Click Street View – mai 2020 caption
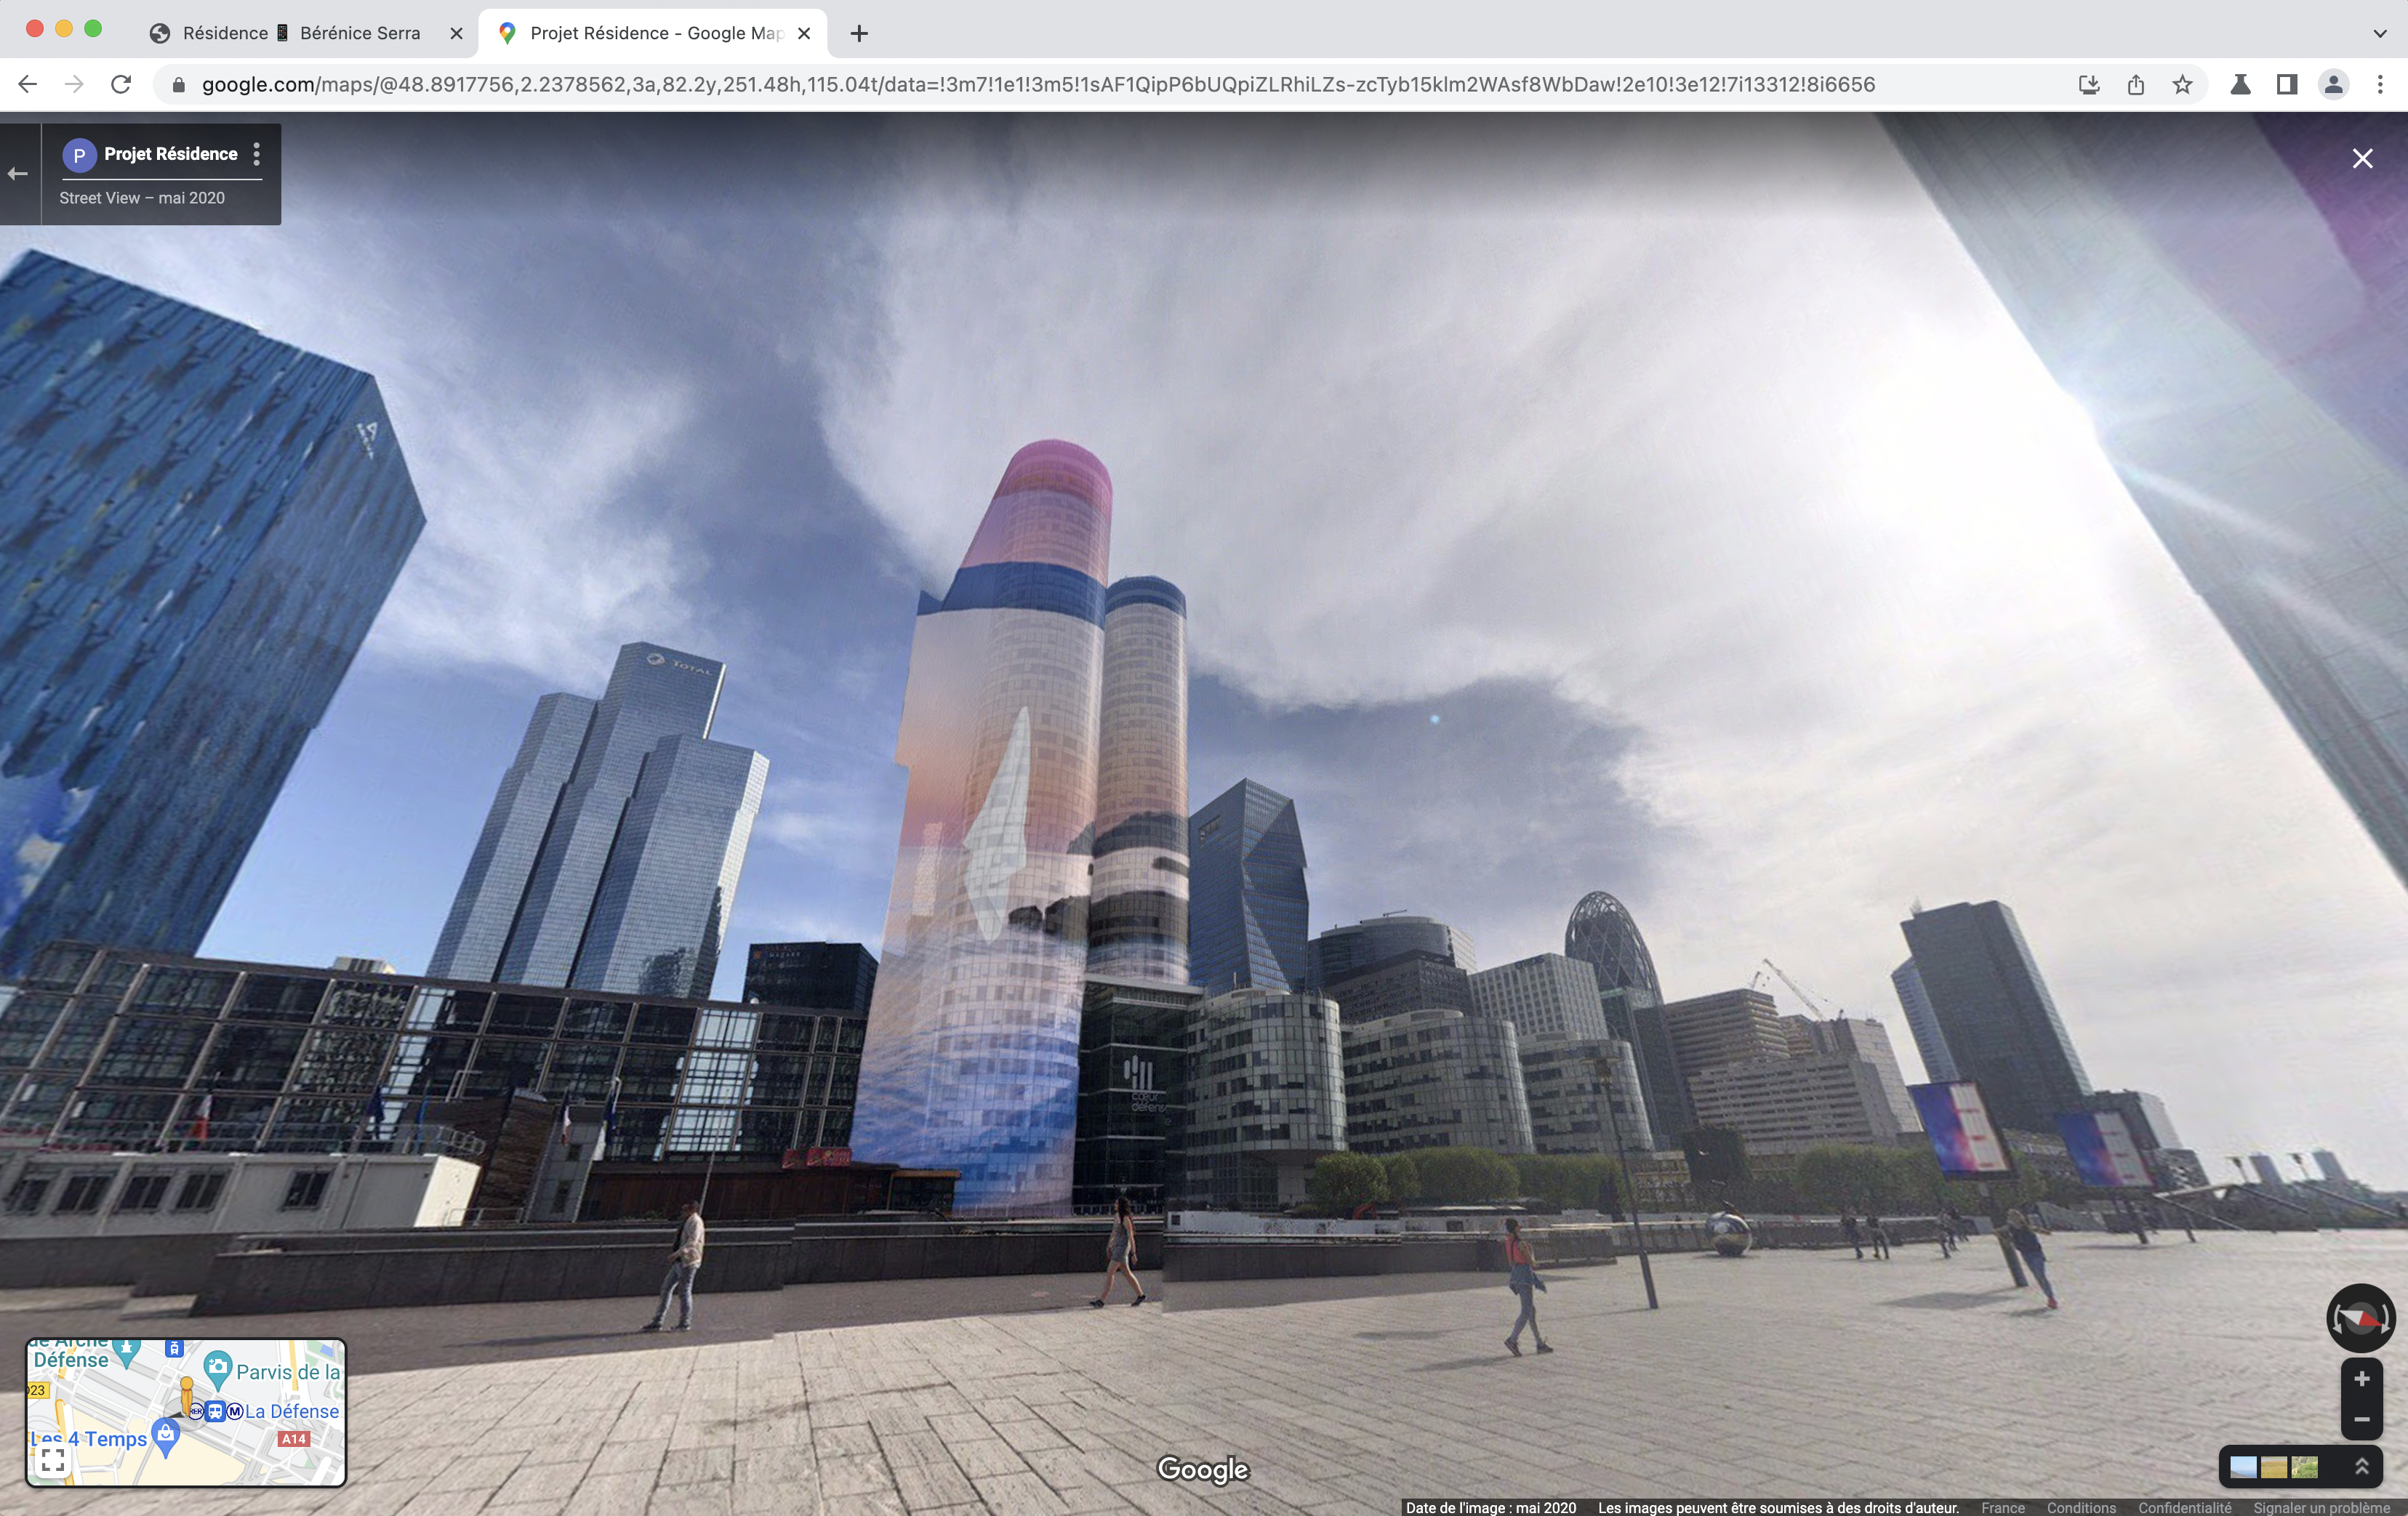This screenshot has height=1516, width=2408. (142, 198)
